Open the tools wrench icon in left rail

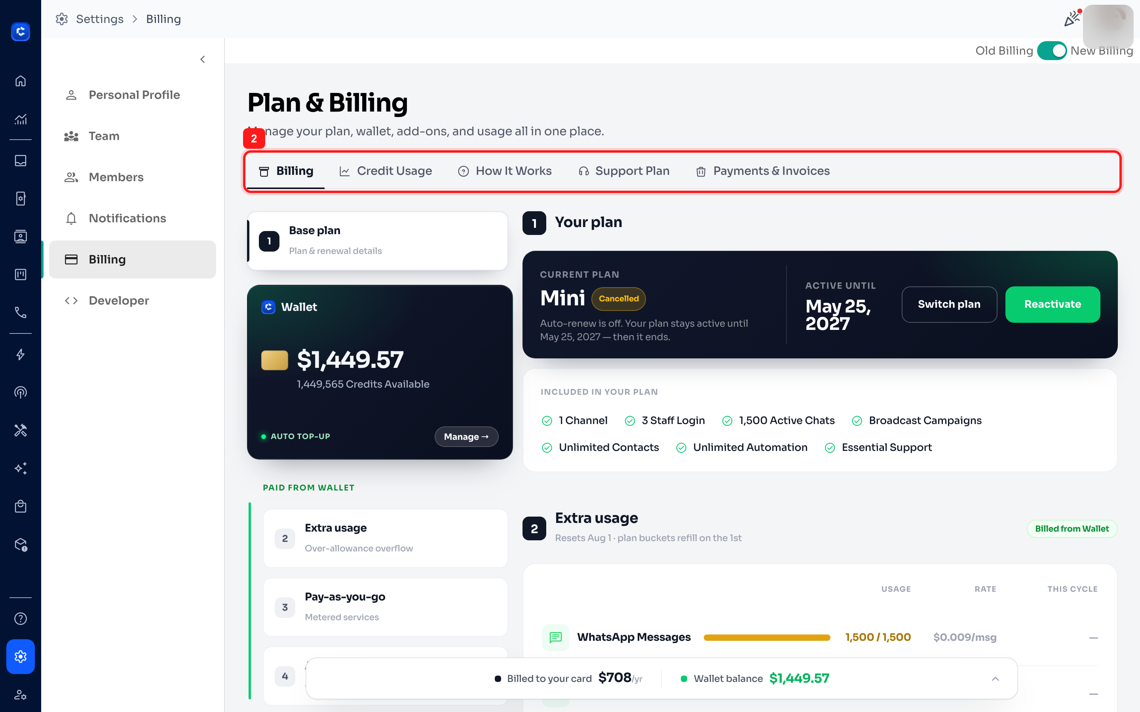(x=20, y=430)
